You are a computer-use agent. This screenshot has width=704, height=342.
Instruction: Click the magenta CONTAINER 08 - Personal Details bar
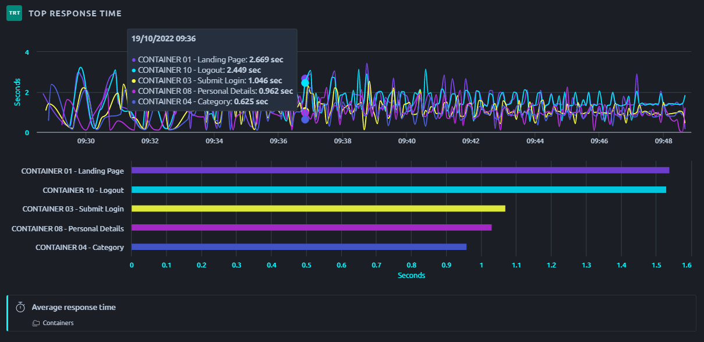tap(312, 228)
